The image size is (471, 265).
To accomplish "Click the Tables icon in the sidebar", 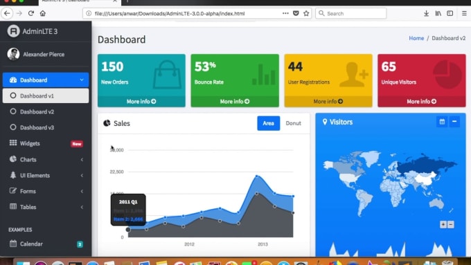I will click(13, 206).
